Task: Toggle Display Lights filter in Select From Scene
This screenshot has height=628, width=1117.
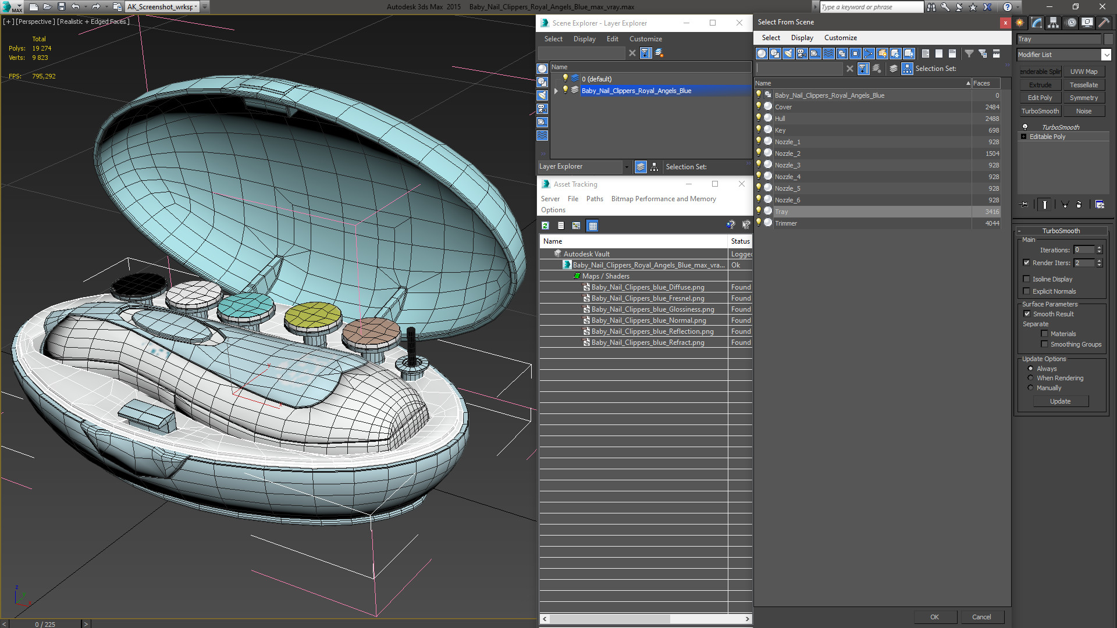Action: coord(788,53)
